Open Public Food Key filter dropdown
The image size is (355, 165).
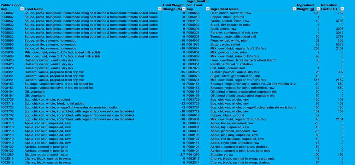click(22, 9)
